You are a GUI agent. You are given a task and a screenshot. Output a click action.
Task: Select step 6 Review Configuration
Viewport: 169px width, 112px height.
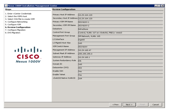18,27
